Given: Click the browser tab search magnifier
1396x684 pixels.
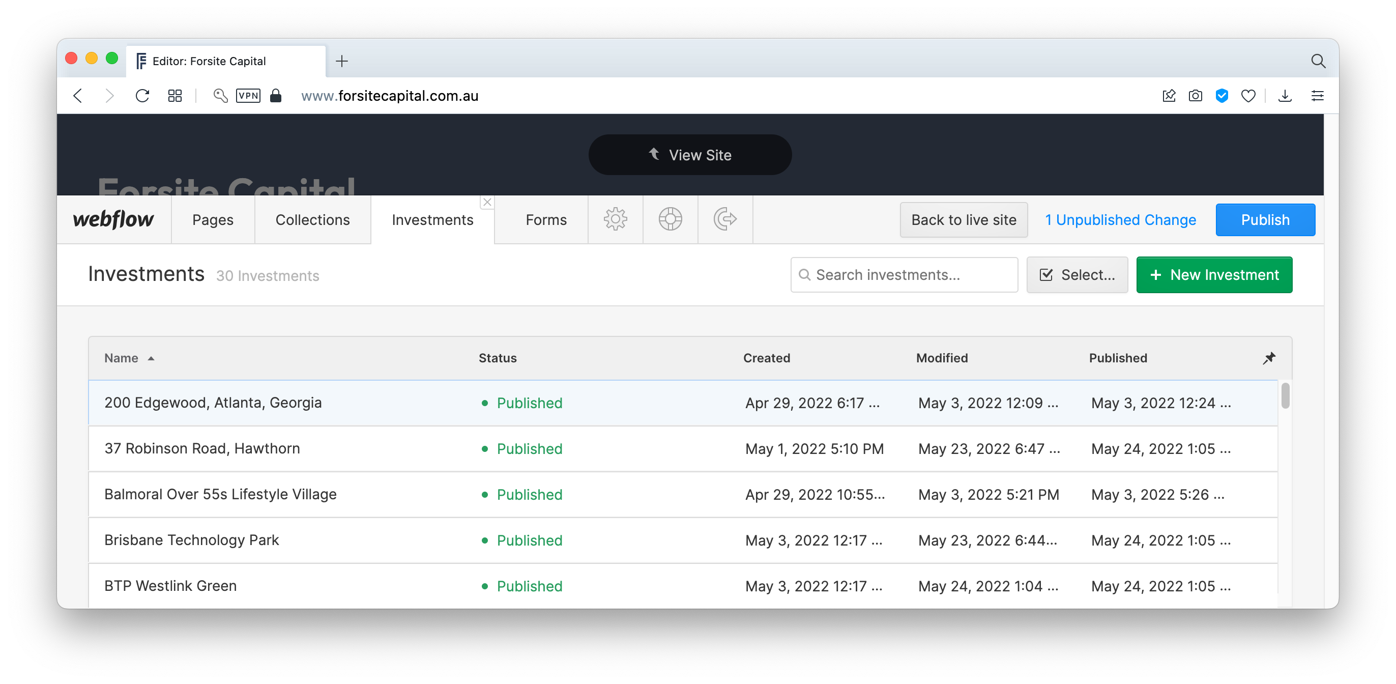Looking at the screenshot, I should [1319, 61].
